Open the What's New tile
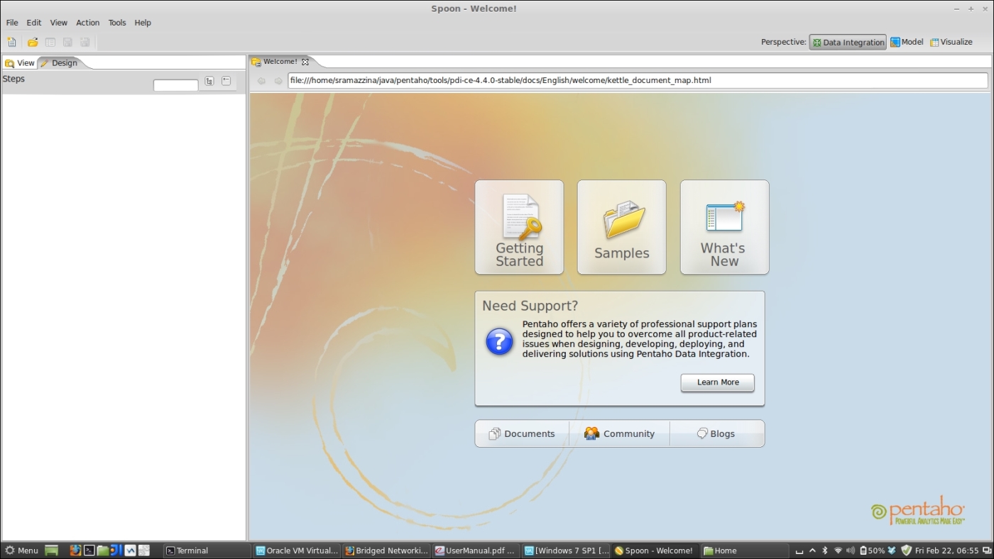This screenshot has height=559, width=994. click(x=724, y=227)
